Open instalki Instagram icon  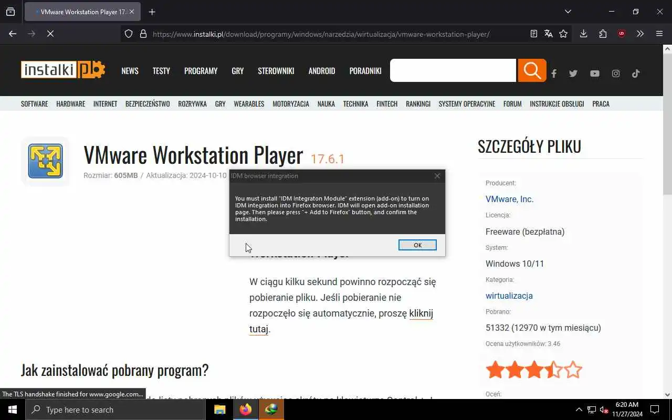tap(616, 73)
